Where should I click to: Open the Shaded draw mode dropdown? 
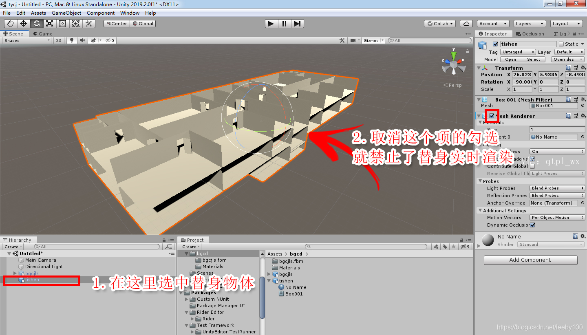pyautogui.click(x=26, y=40)
